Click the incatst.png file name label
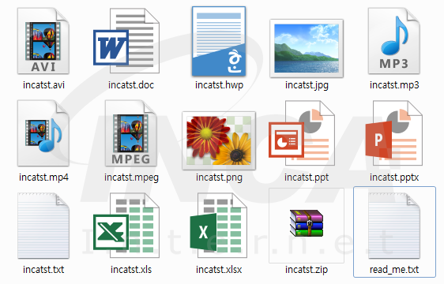 coord(219,177)
